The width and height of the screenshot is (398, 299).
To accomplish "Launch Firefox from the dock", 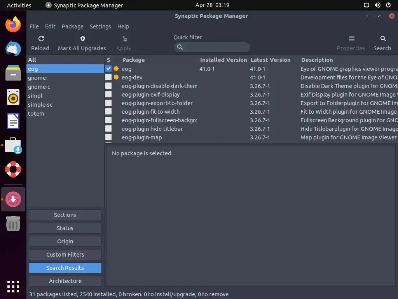I will point(13,25).
